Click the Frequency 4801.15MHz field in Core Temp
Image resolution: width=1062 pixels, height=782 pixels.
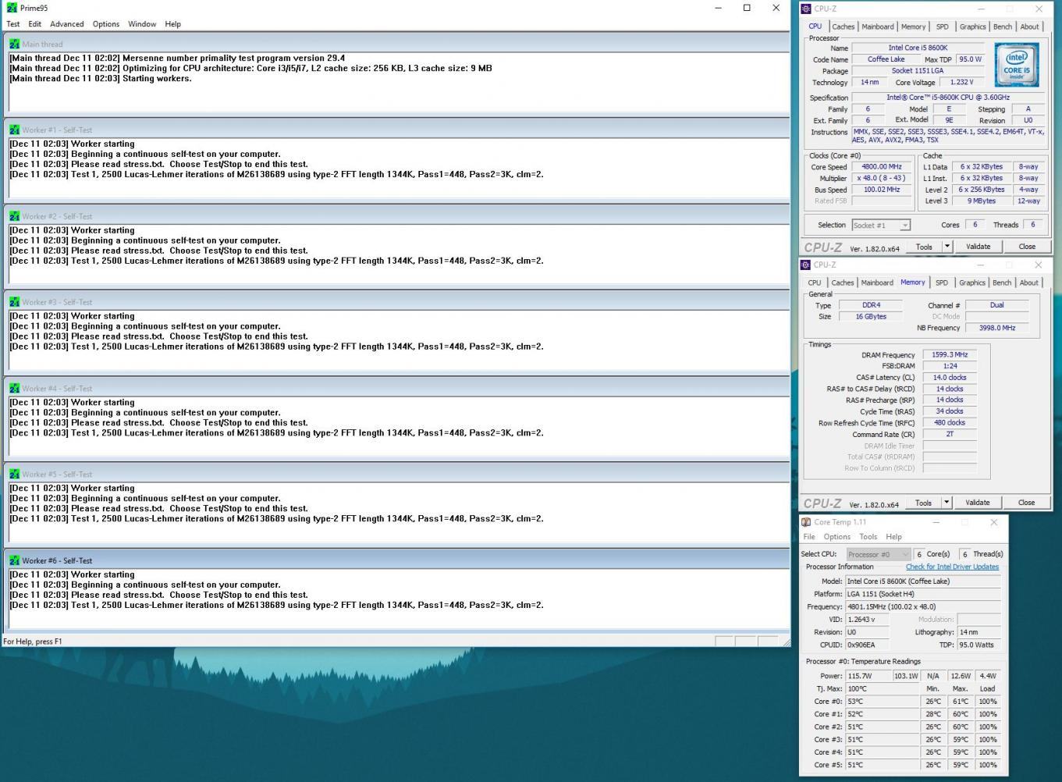click(923, 606)
